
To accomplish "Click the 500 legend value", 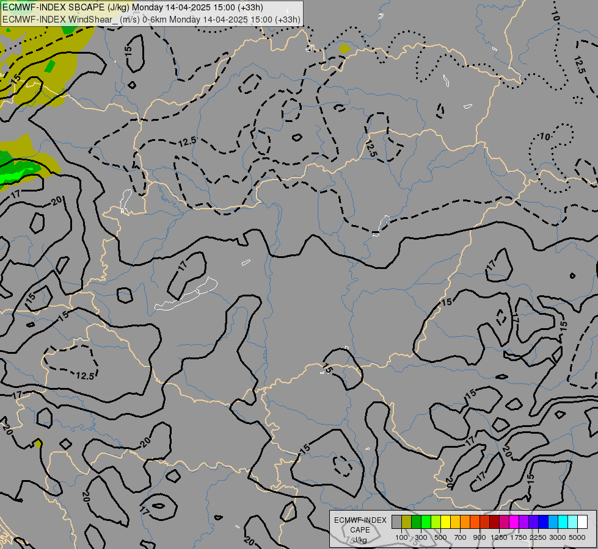I will tap(440, 537).
